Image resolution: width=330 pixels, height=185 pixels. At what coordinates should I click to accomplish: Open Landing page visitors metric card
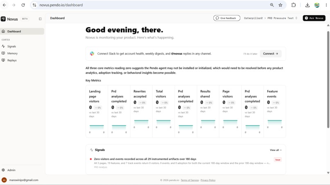pos(97,112)
